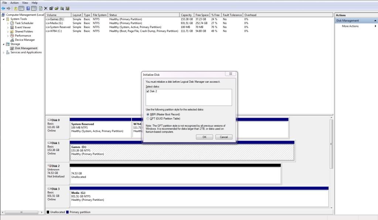378x220 pixels.
Task: Expand the Performance node
Action: [8, 36]
